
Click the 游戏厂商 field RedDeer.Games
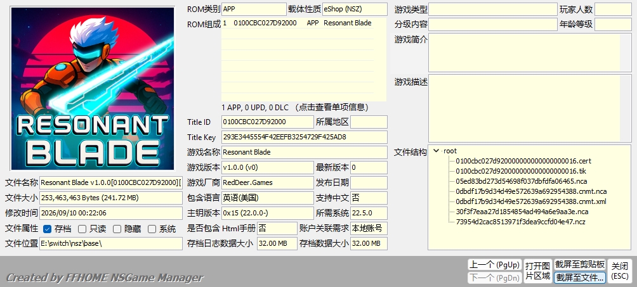point(268,182)
